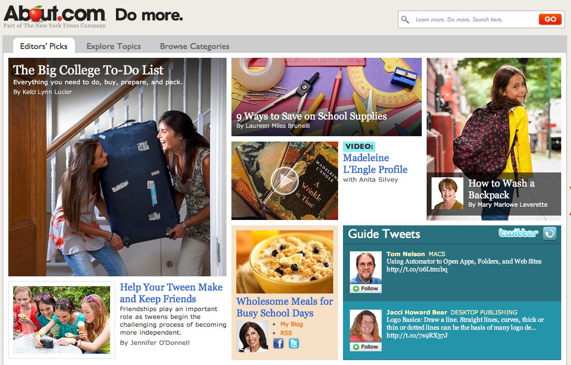Viewport: 571px width, 365px height.
Task: Open Wholesome Meals for Busy School Days
Action: 284,307
